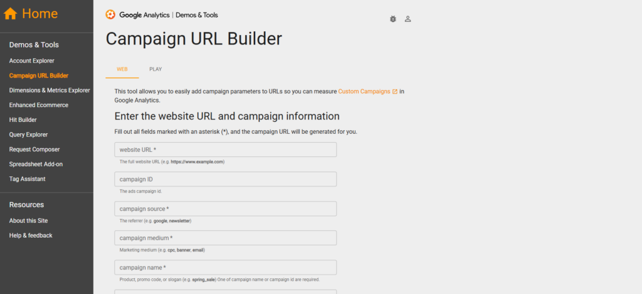The height and width of the screenshot is (294, 642).
Task: Click the external link icon beside Custom Campaigns
Action: (395, 92)
